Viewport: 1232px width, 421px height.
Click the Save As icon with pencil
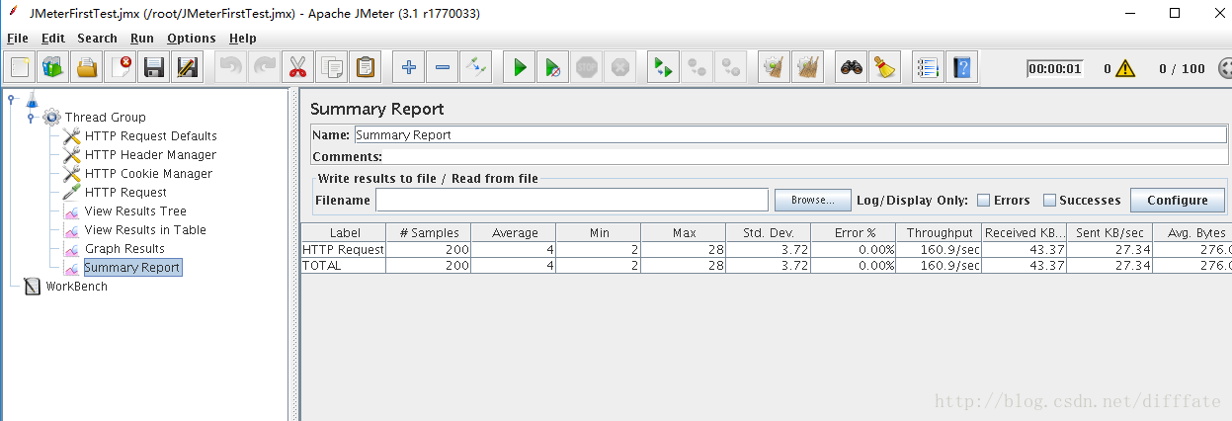click(188, 67)
